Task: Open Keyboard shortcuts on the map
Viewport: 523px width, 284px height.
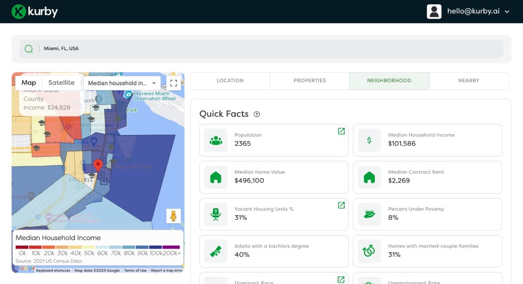Action: coord(53,270)
